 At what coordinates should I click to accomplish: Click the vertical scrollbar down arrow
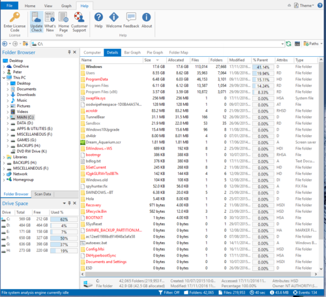click(x=321, y=269)
